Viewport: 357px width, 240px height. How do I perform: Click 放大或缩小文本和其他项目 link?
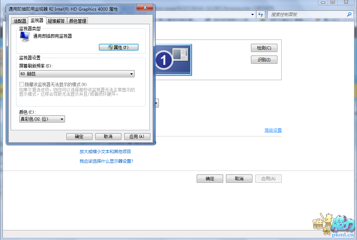pos(105,152)
